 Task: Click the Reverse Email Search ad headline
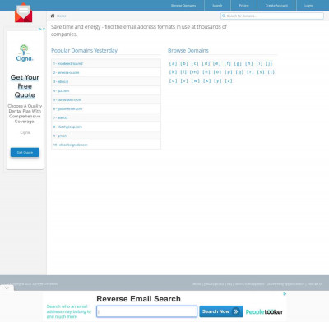(x=138, y=299)
